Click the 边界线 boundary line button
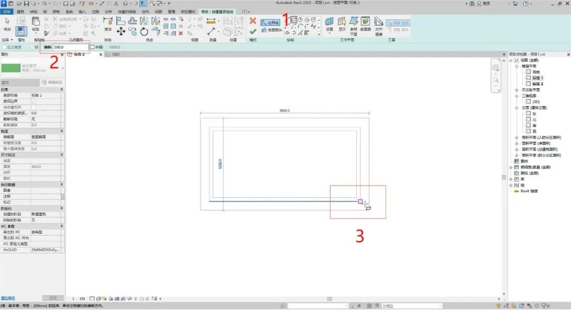This screenshot has width=571, height=321. pyautogui.click(x=270, y=23)
